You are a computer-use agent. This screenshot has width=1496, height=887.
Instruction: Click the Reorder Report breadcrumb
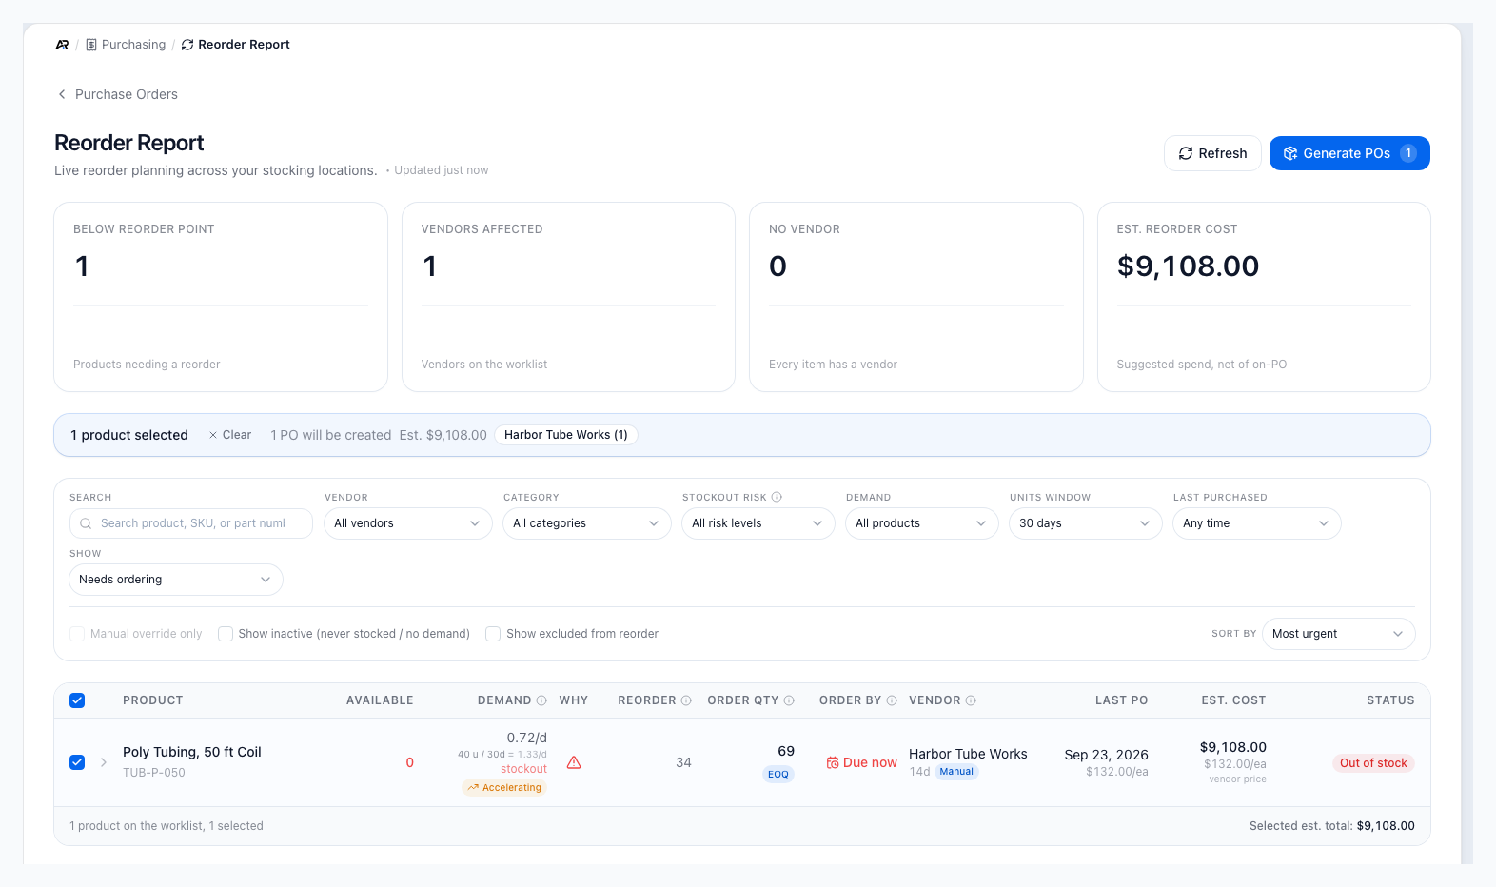[235, 45]
